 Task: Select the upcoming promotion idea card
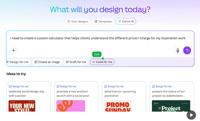124,96
